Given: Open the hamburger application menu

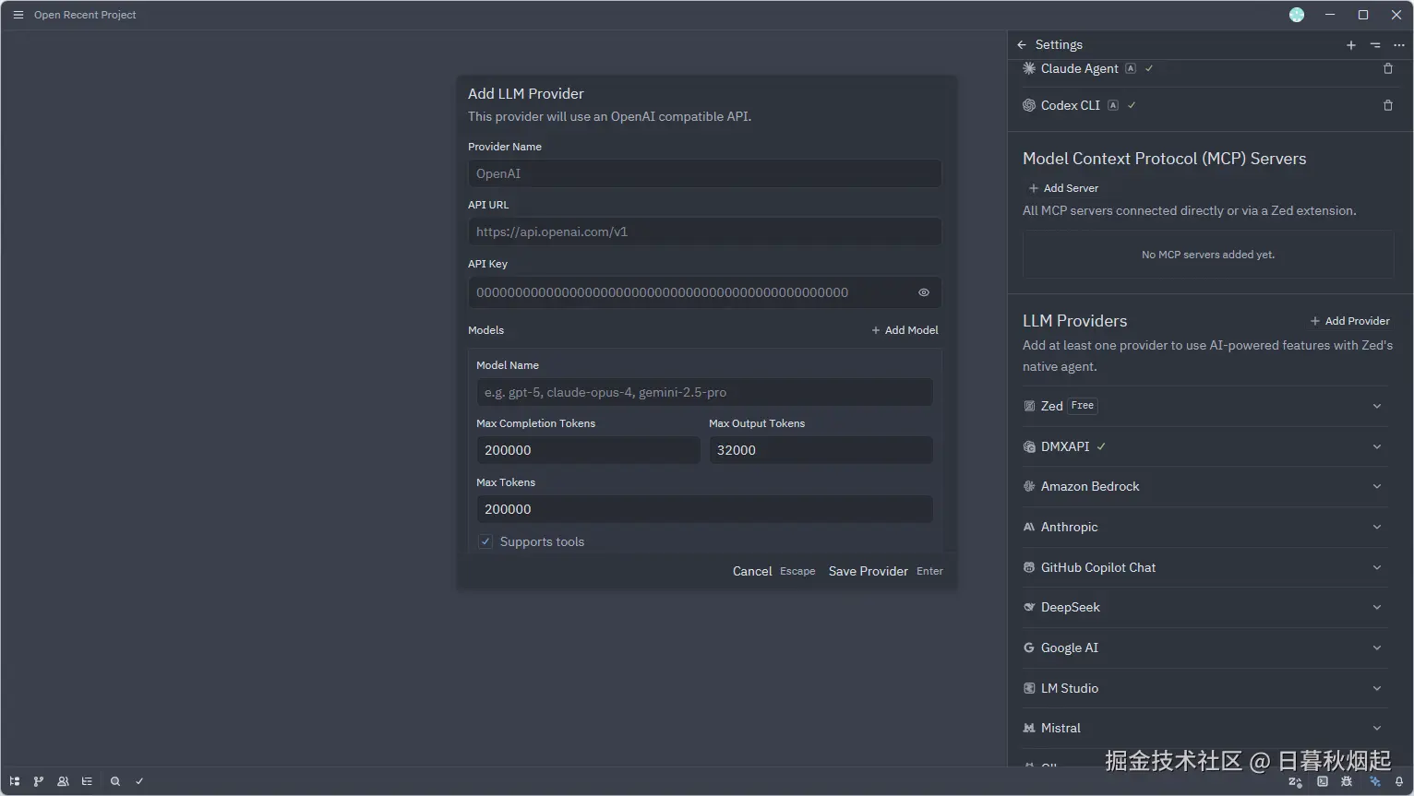Looking at the screenshot, I should tap(18, 15).
